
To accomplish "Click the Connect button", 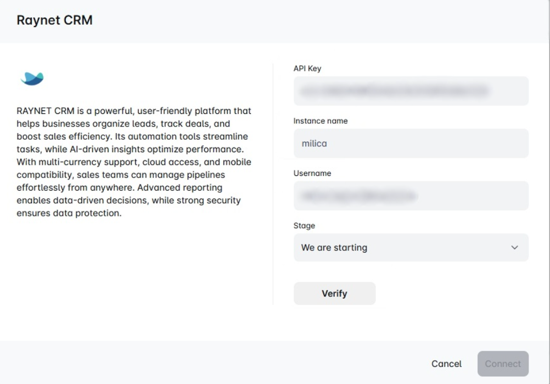I will coord(503,364).
